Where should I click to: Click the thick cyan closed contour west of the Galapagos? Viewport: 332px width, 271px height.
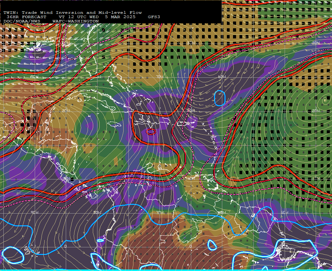pyautogui.click(x=13, y=255)
